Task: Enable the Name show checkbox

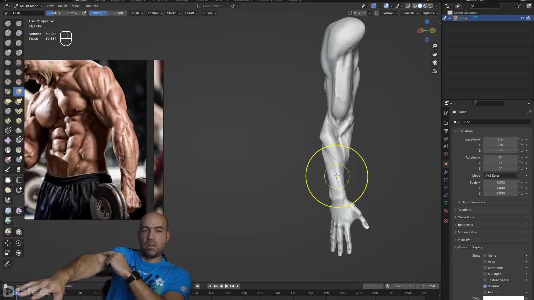Action: (x=485, y=256)
